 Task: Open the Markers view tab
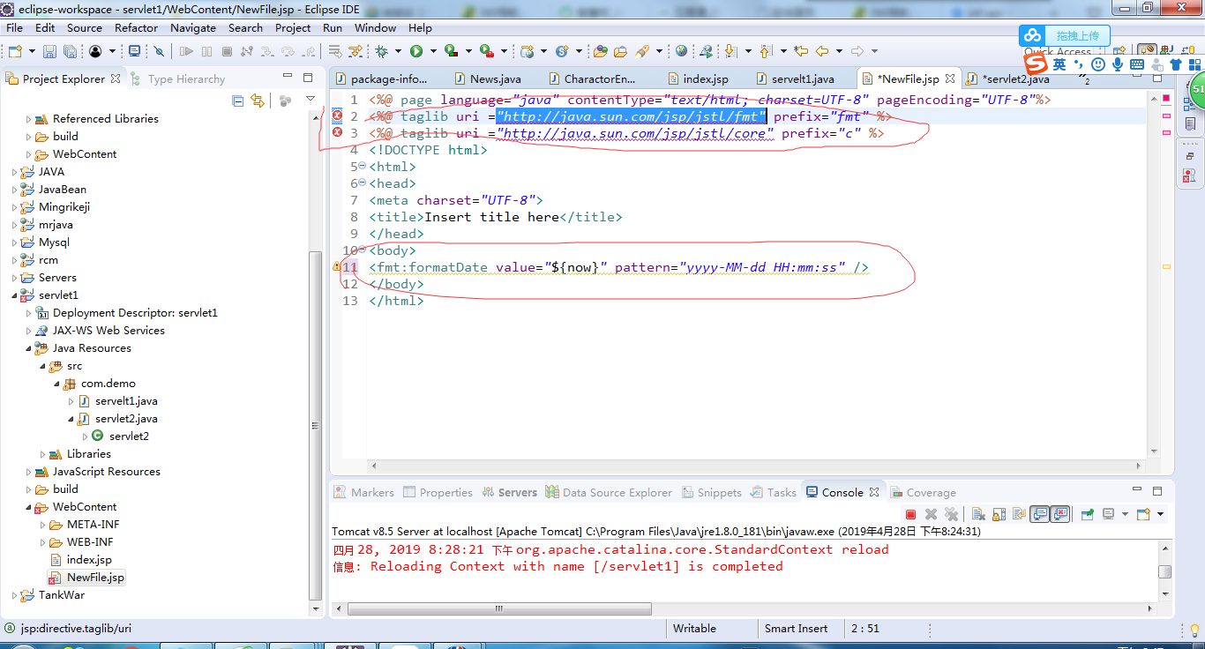click(364, 492)
